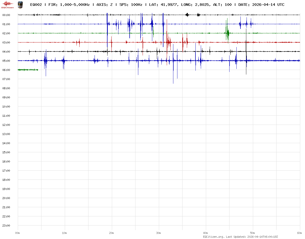The width and height of the screenshot is (305, 239).
Task: Click the DATE 2026-04-14 UTC header text
Action: [261, 5]
